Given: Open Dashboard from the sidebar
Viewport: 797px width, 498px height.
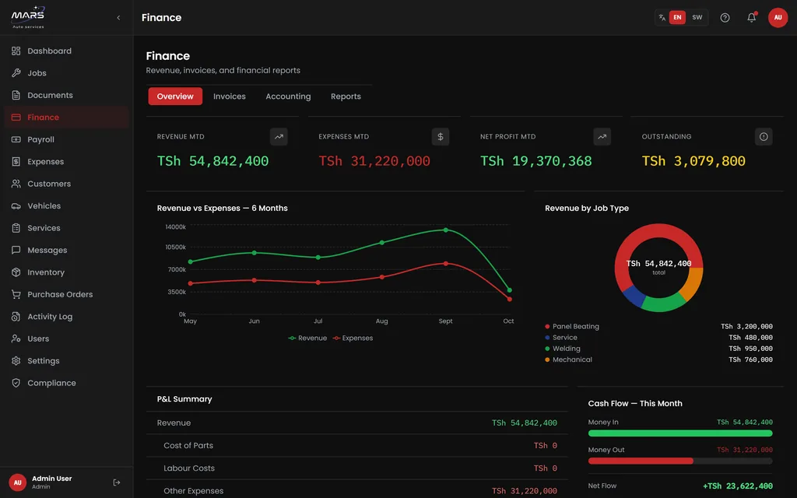Looking at the screenshot, I should click(66, 51).
